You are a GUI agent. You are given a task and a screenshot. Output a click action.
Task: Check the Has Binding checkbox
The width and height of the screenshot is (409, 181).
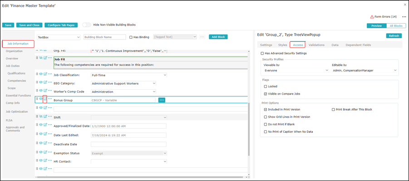(x=131, y=37)
